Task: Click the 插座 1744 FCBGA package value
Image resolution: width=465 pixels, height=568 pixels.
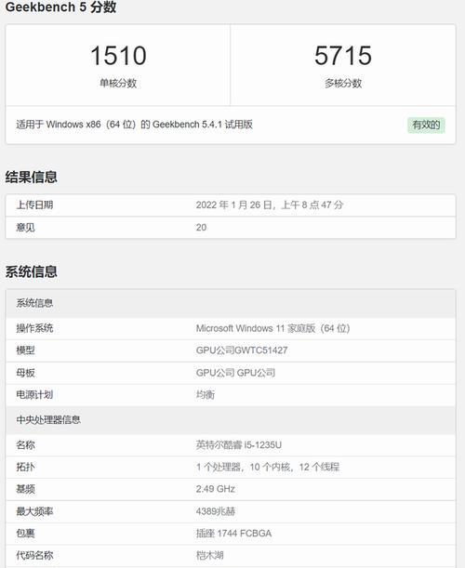Action: (233, 534)
